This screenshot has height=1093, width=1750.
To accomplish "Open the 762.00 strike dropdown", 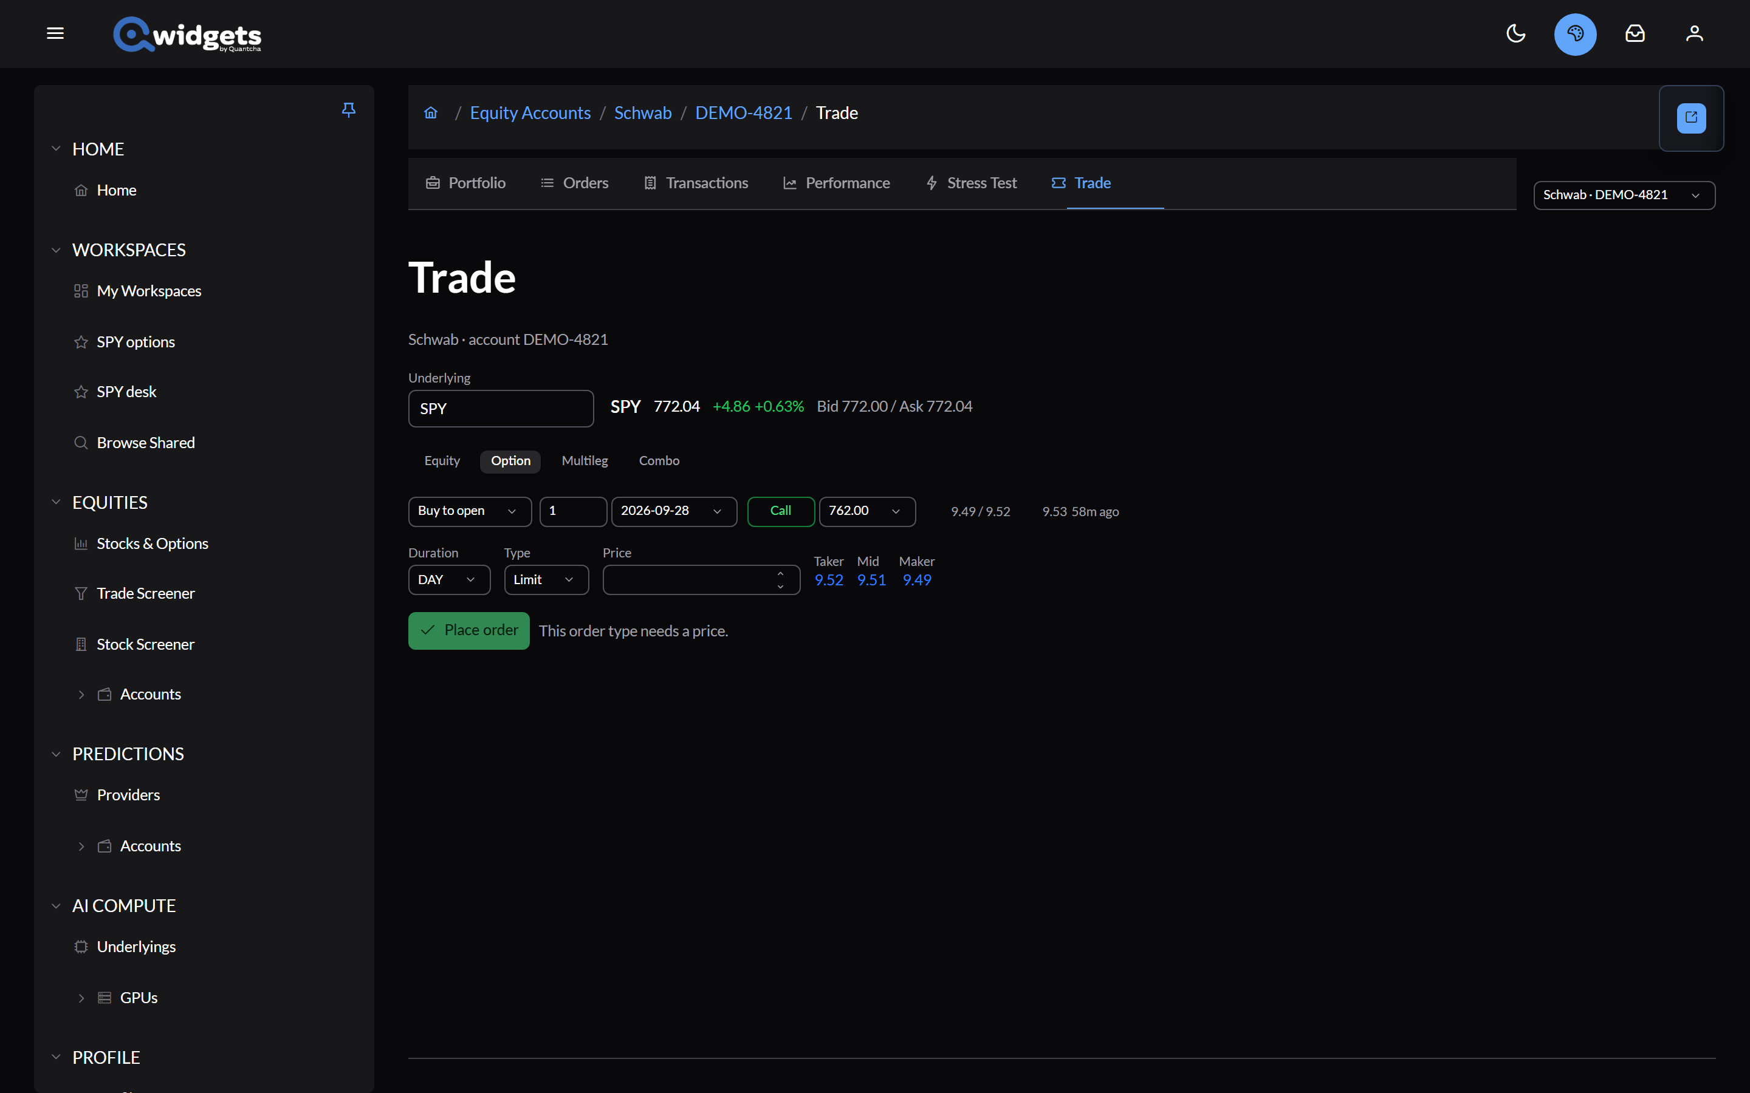I will (x=867, y=511).
